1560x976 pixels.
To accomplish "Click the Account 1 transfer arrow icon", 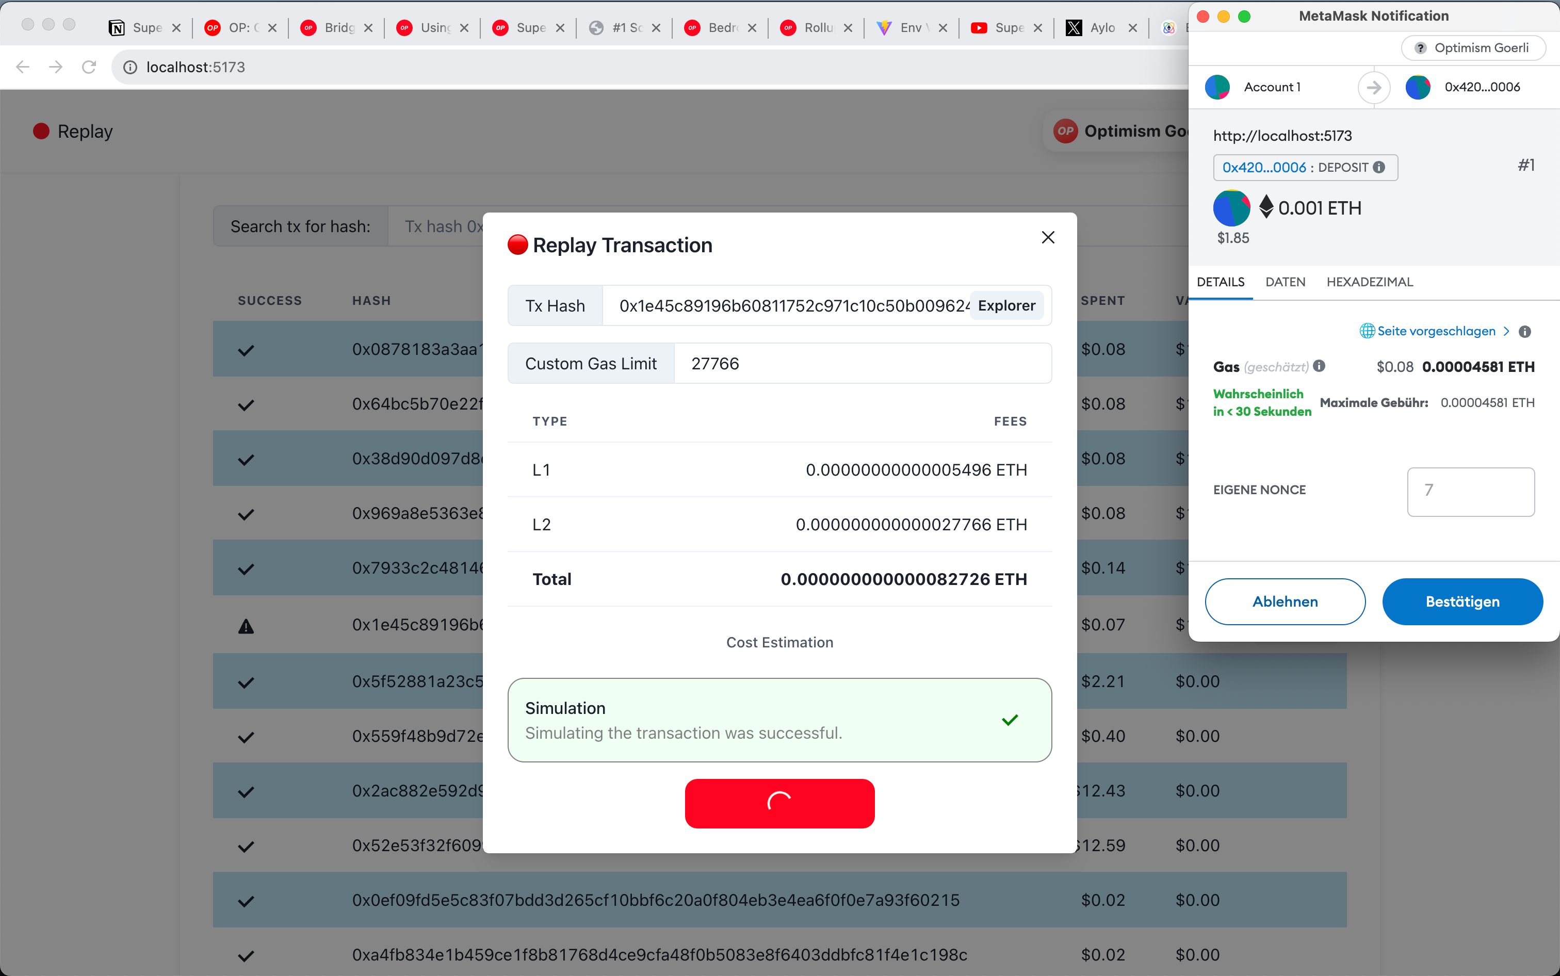I will point(1372,88).
